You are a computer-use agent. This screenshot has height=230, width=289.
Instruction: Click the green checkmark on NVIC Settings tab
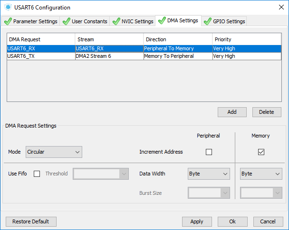pyautogui.click(x=116, y=21)
